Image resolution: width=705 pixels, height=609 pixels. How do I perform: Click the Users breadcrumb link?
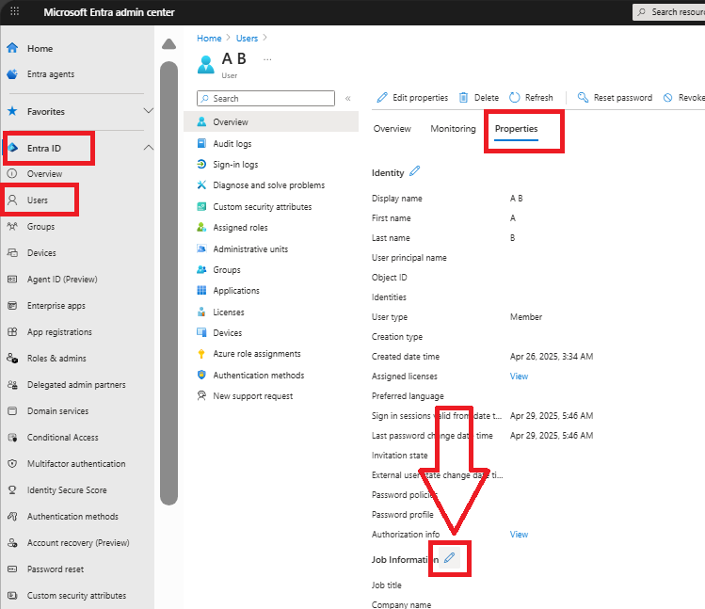(x=247, y=39)
